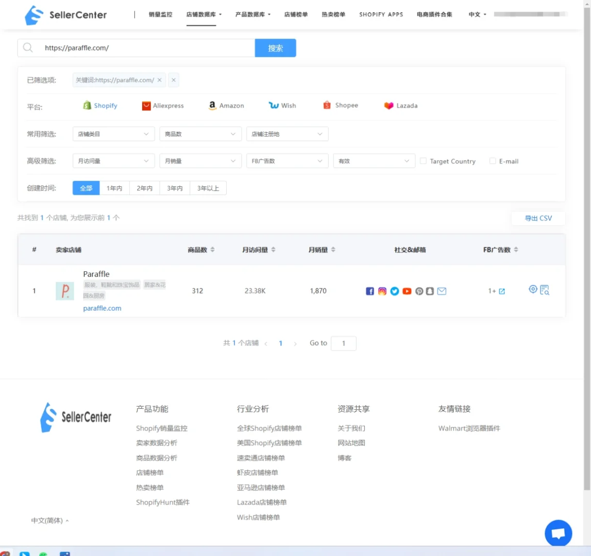
Task: Check the E-mail filter checkbox
Action: pos(493,161)
